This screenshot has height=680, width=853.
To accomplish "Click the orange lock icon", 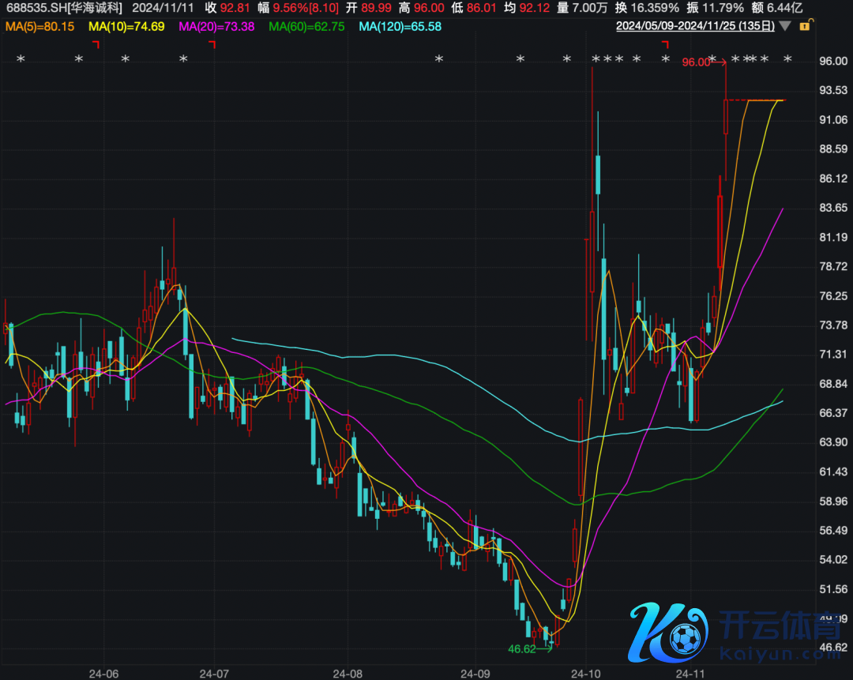I will (x=805, y=26).
